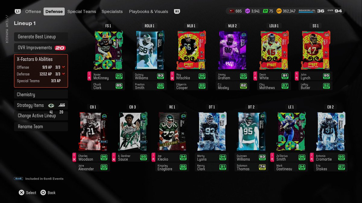The height and width of the screenshot is (203, 362).
Task: Click Generate Best Lineup
Action: [41, 37]
